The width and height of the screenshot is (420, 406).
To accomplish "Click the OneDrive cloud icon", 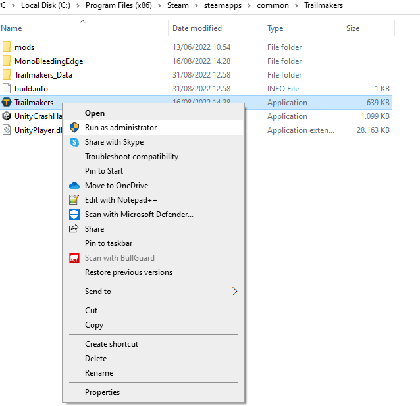I will click(74, 186).
